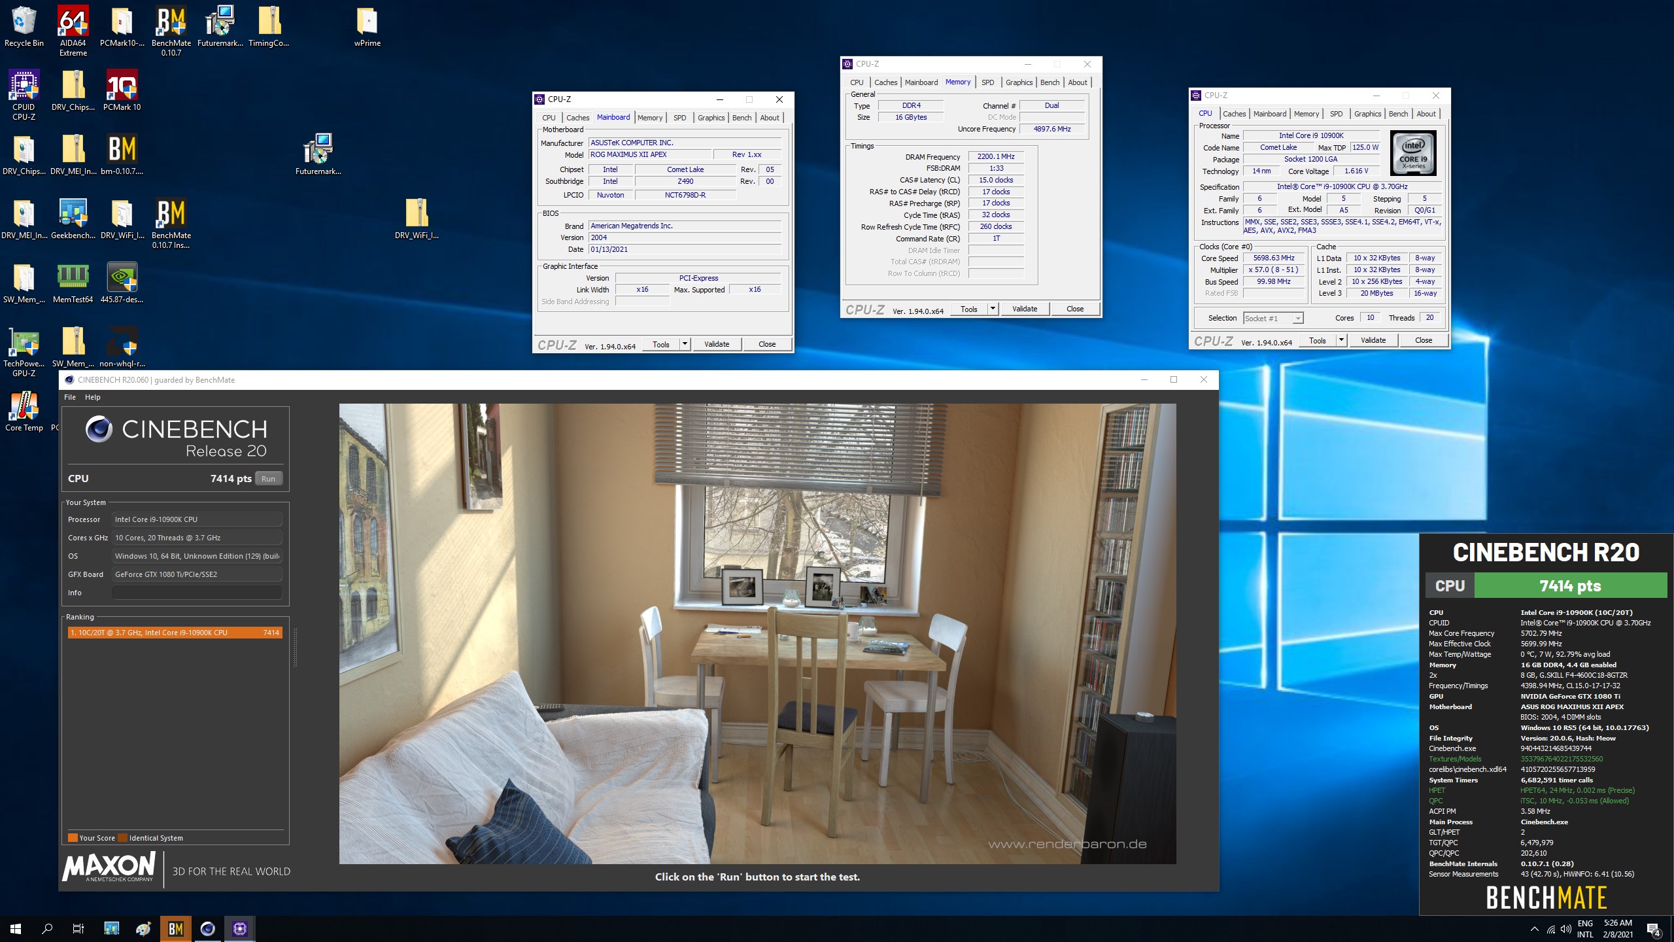
Task: Open Windows Start menu
Action: [16, 928]
